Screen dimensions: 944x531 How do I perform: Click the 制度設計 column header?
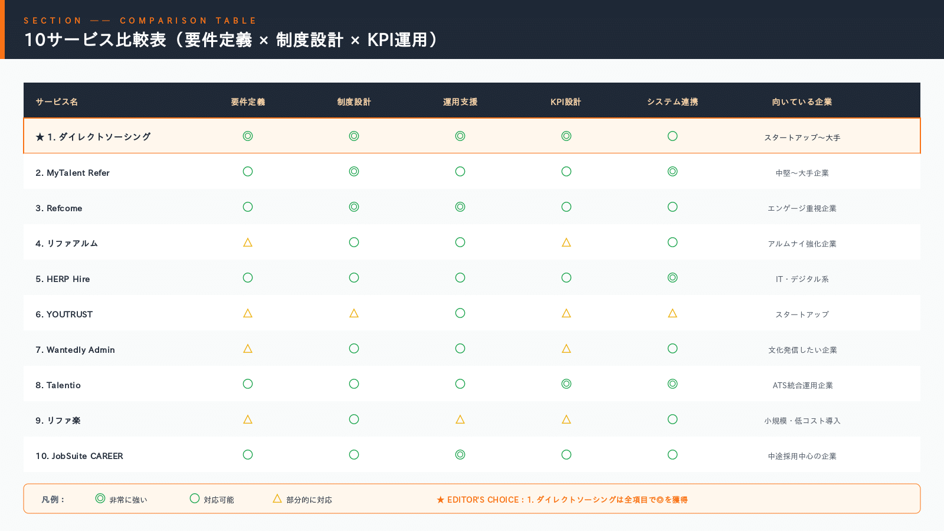click(354, 102)
